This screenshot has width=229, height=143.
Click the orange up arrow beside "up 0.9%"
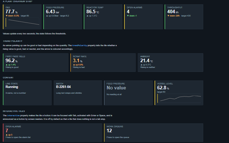[74, 65]
